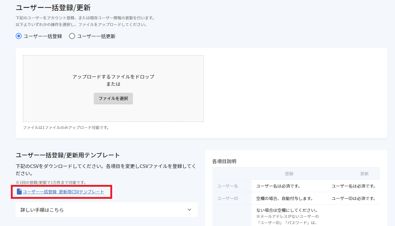The height and width of the screenshot is (226, 395).
Task: Click the ユーザー一括登録/更新 page title
Action: click(x=53, y=8)
